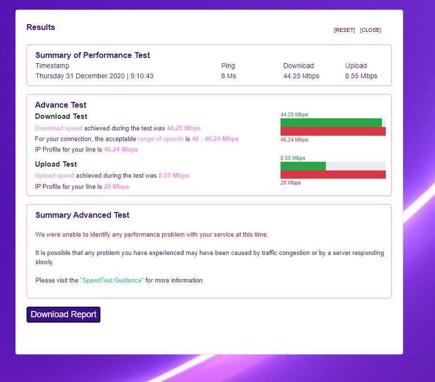Click the 8.55 Mbps value under Upload column
The width and height of the screenshot is (435, 382).
pyautogui.click(x=361, y=76)
